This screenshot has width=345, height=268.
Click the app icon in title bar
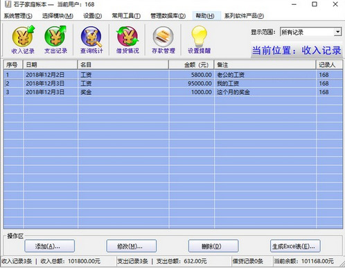[x=8, y=4]
